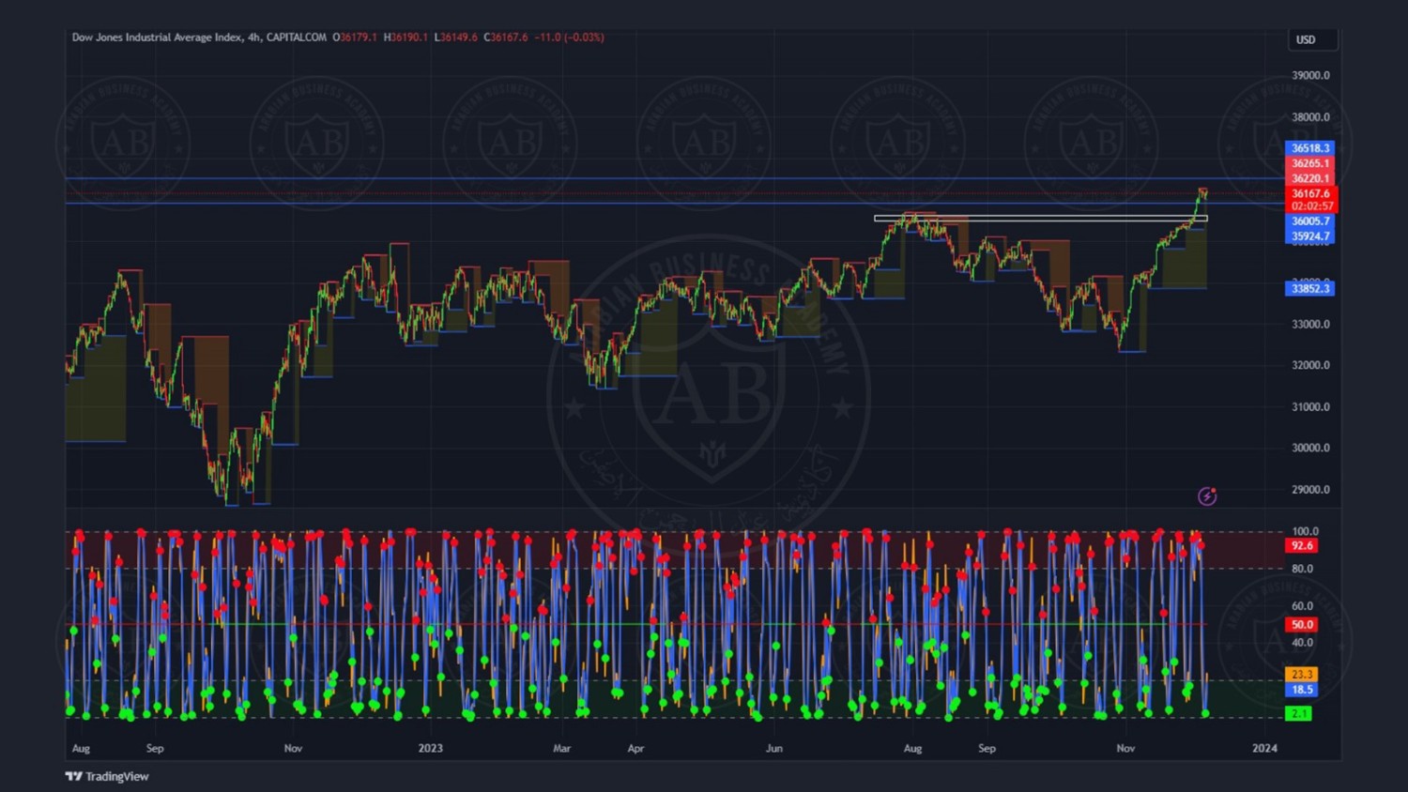Click the 60.0 oscillator scale value
The width and height of the screenshot is (1408, 792).
pyautogui.click(x=1302, y=606)
